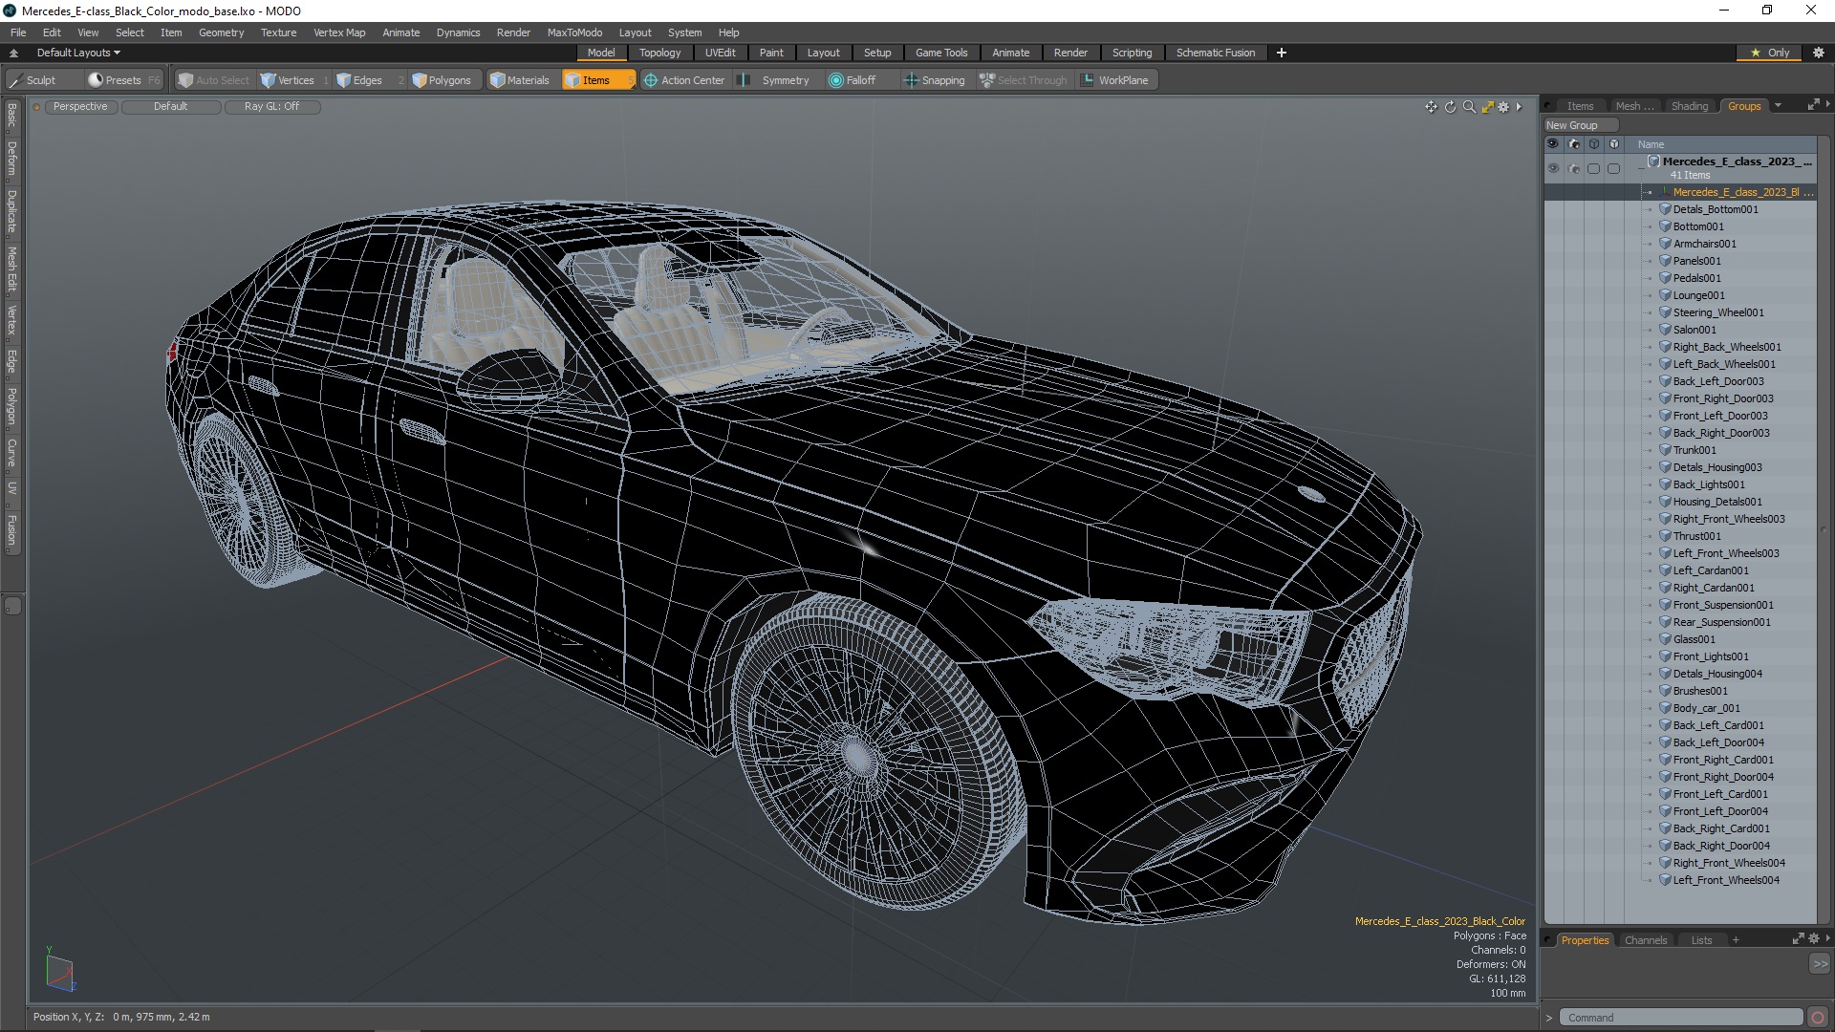Click the viewport rotate icon
1835x1032 pixels.
[x=1450, y=107]
